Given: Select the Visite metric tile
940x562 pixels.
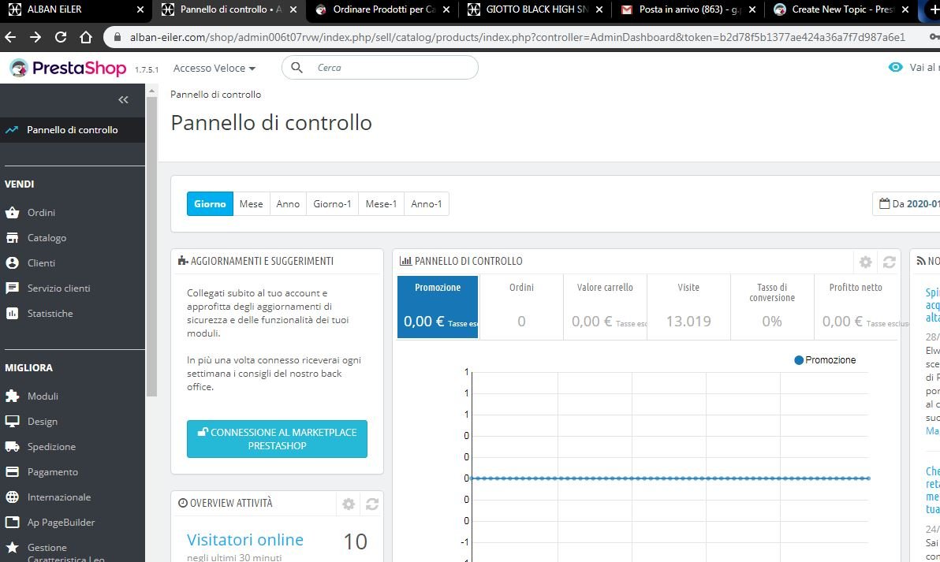Looking at the screenshot, I should click(x=688, y=307).
